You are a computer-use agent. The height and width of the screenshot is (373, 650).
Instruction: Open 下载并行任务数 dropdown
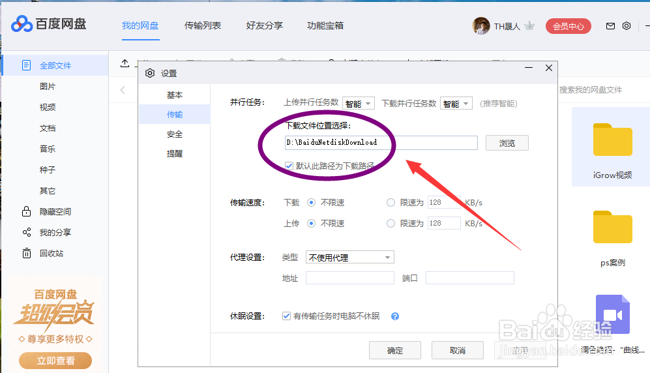click(456, 103)
